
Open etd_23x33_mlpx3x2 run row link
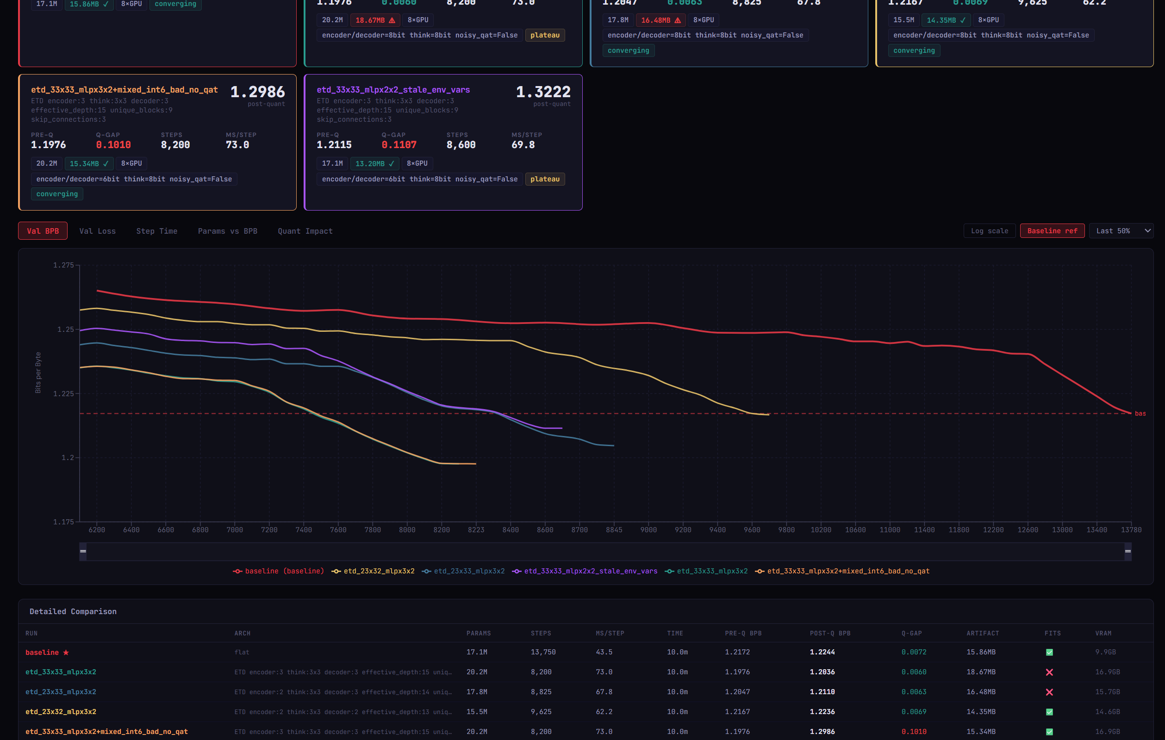(61, 692)
